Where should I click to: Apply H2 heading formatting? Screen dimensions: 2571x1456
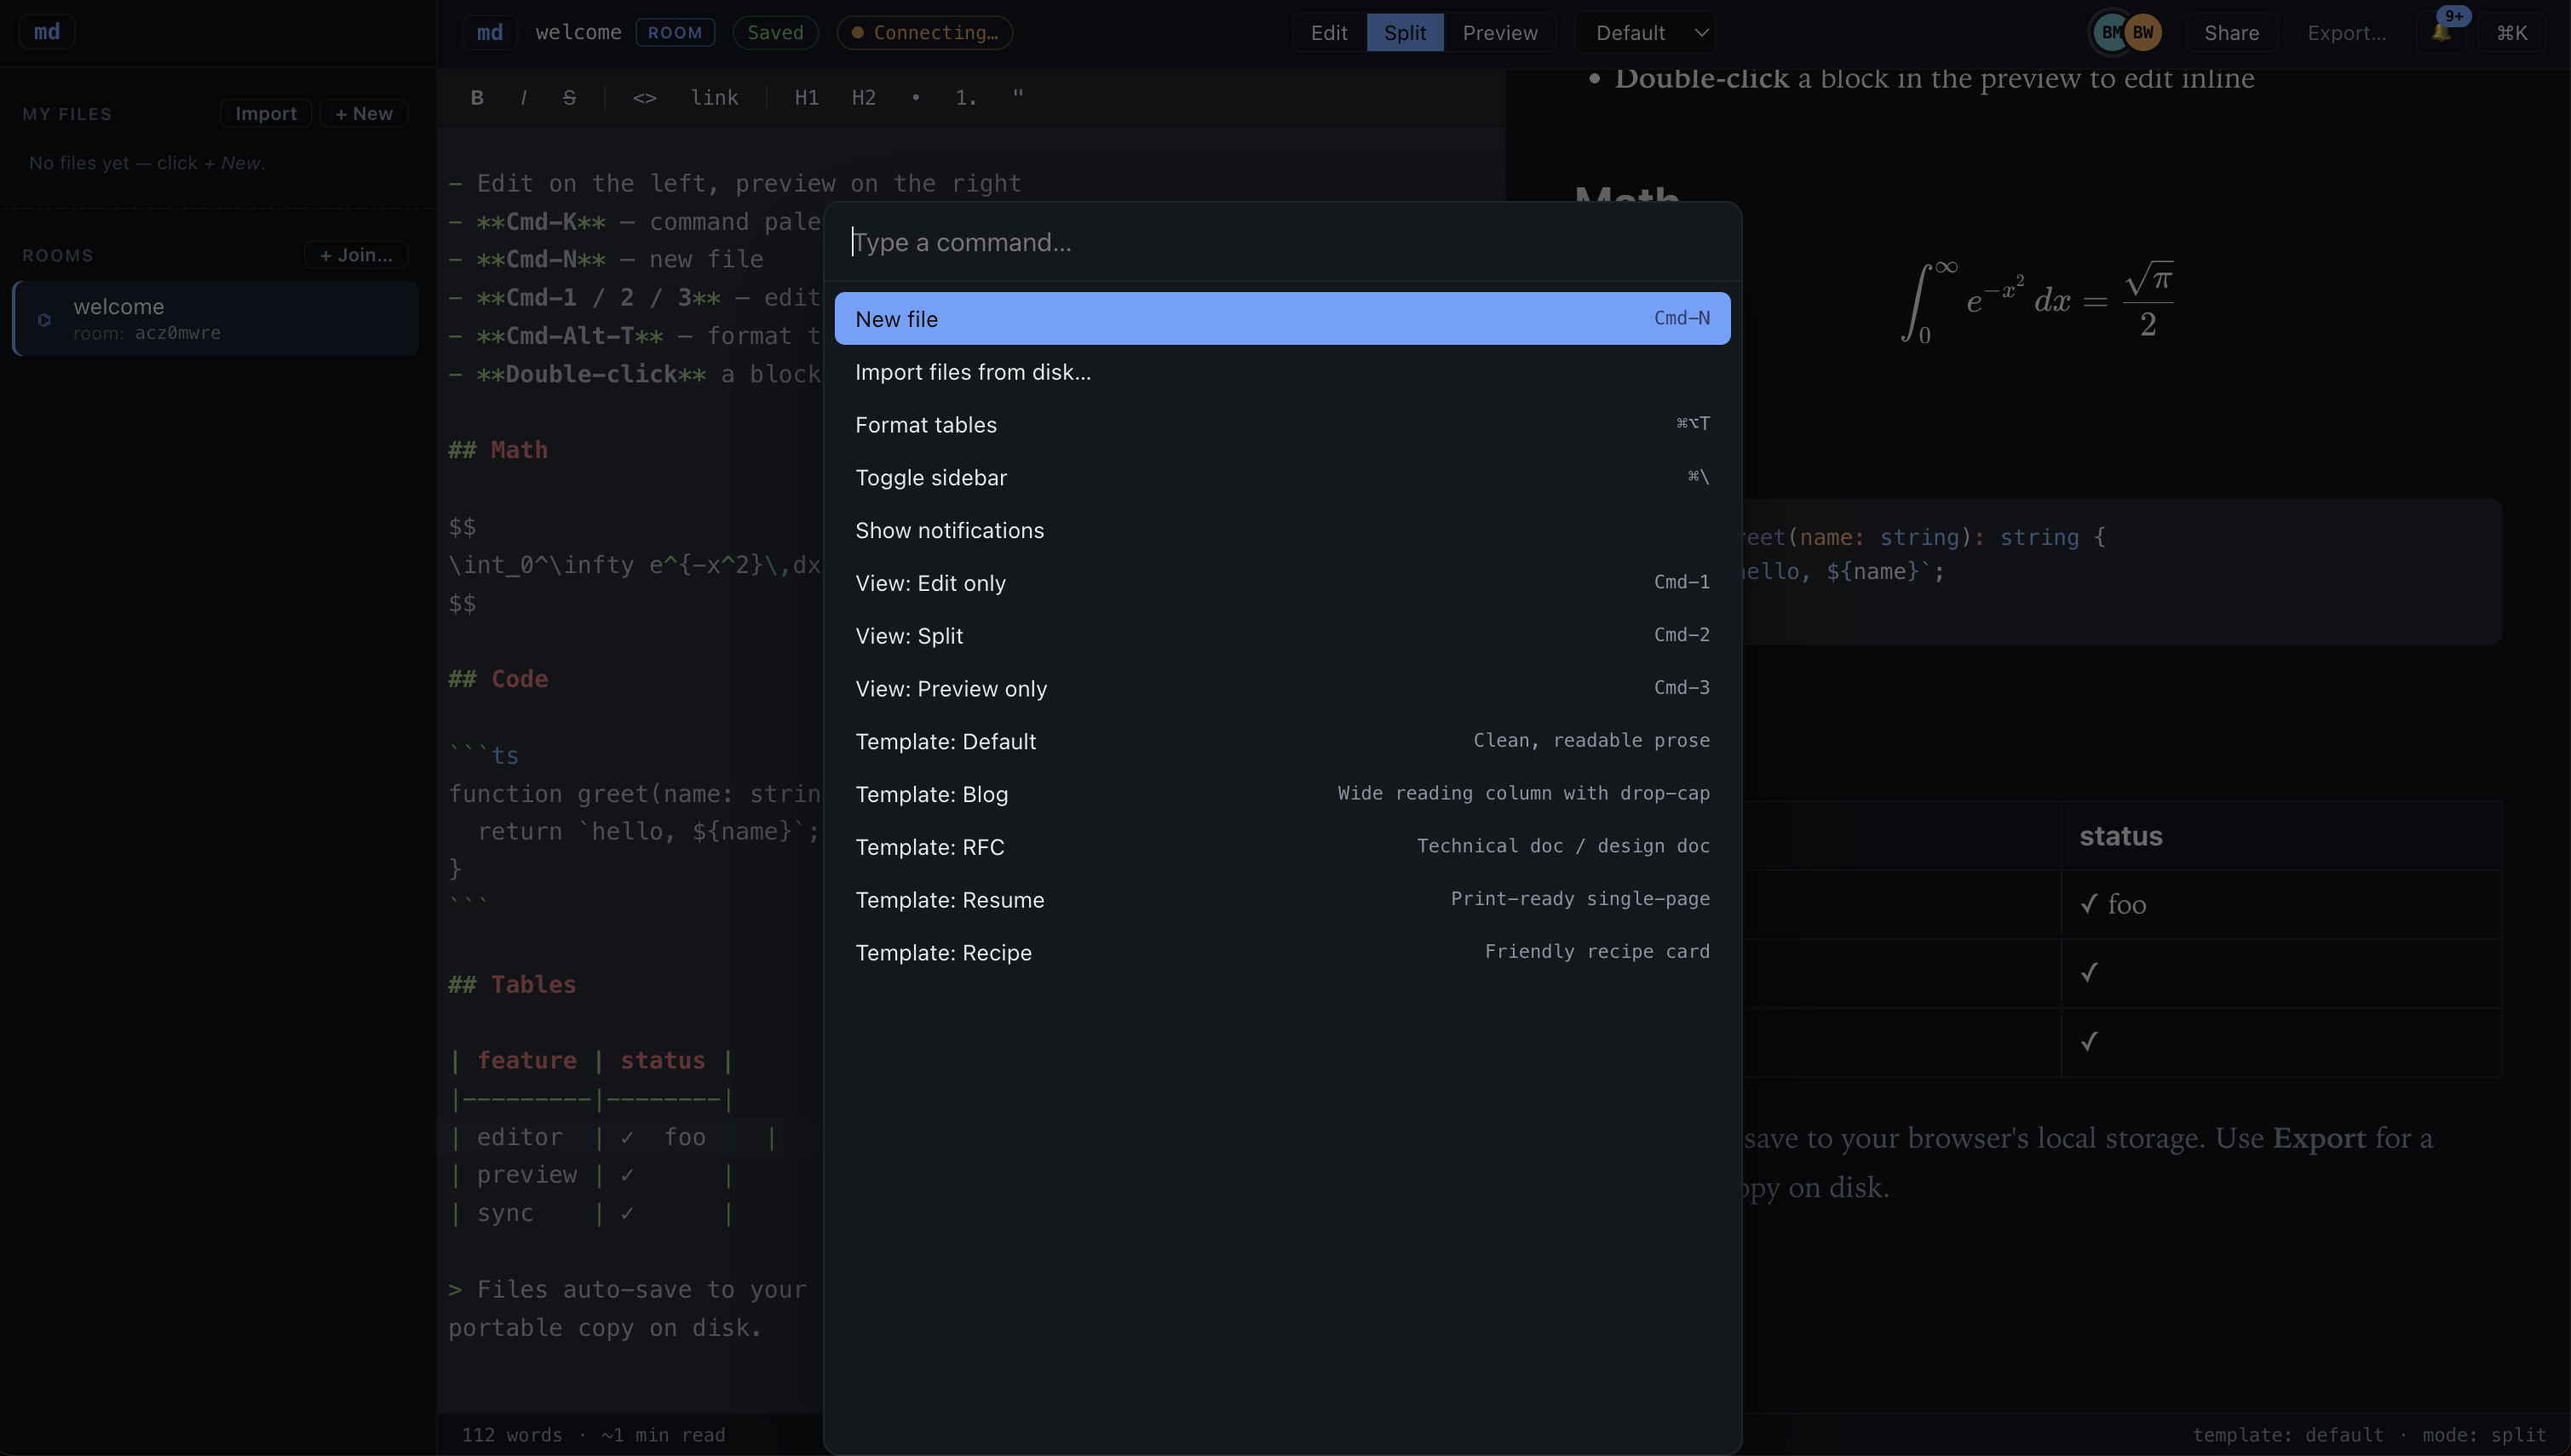(x=863, y=97)
